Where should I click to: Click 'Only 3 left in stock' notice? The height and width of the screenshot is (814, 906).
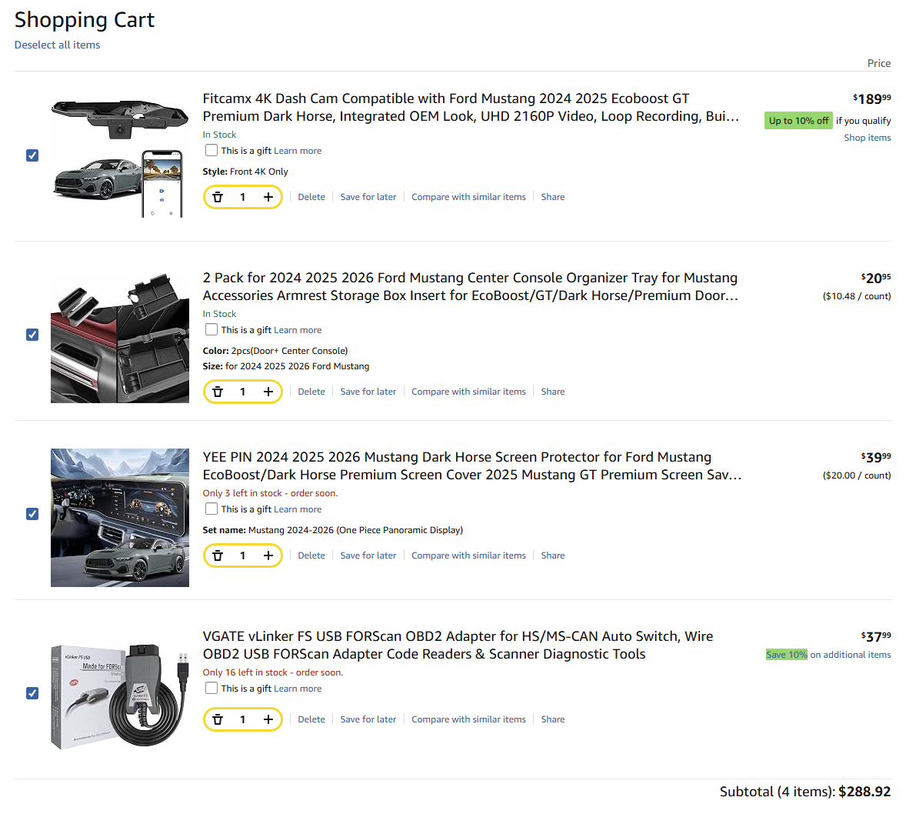coord(271,493)
